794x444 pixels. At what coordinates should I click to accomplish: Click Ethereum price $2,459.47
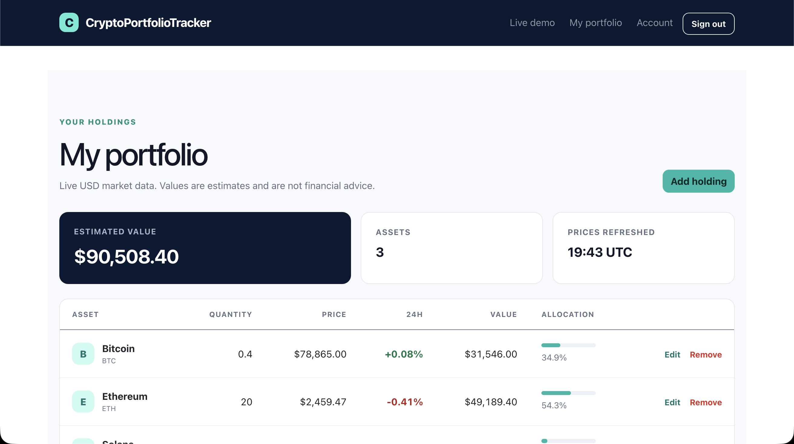click(323, 402)
